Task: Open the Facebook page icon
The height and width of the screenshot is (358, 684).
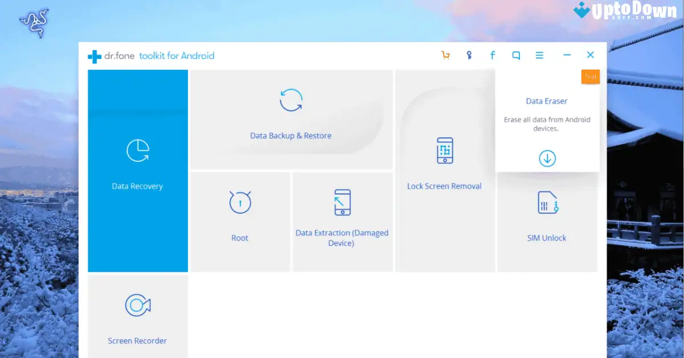Action: (x=492, y=55)
